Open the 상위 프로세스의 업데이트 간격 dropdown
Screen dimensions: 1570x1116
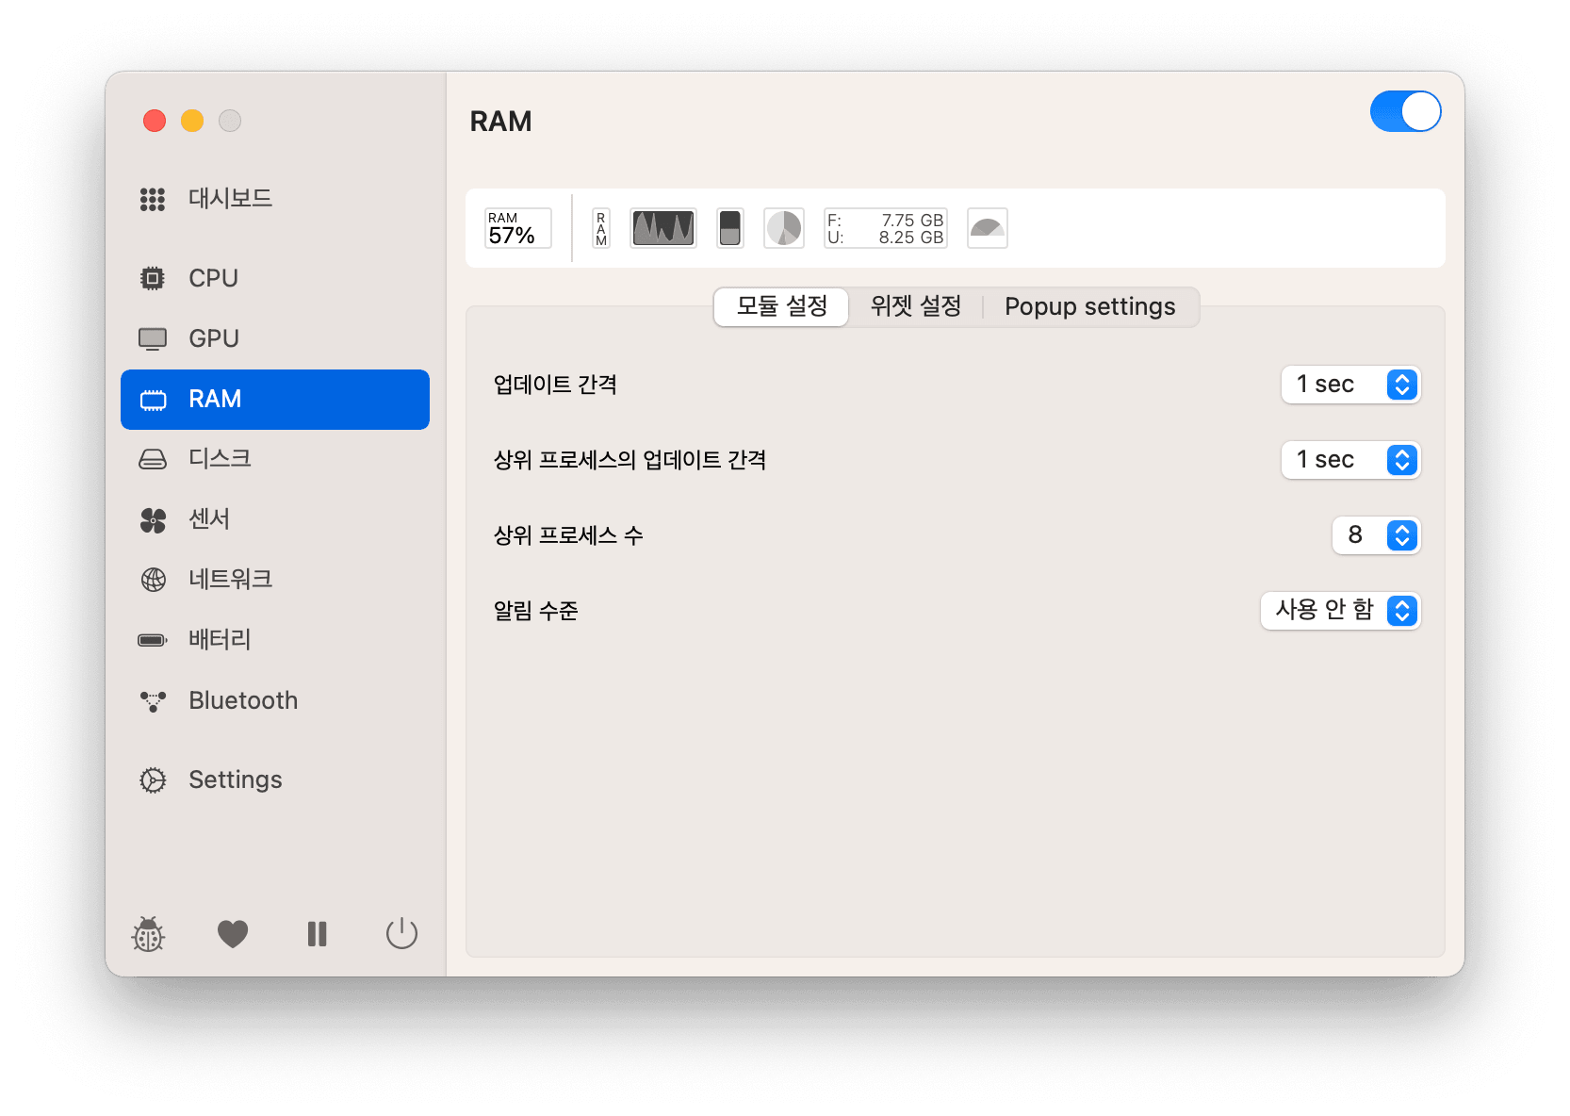[1349, 460]
